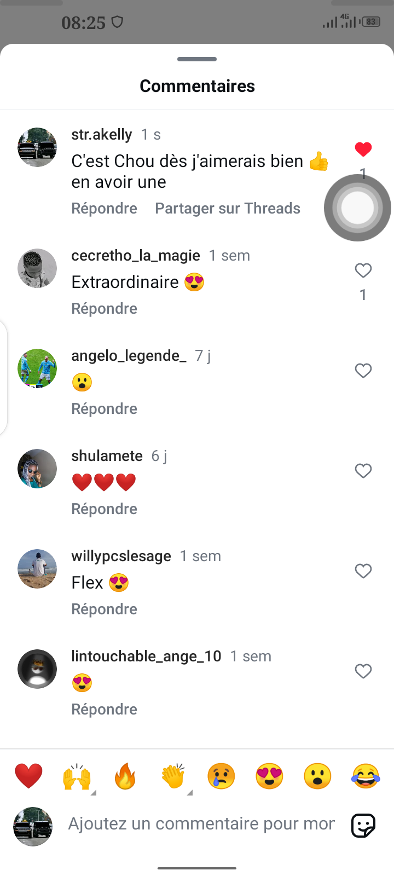
Task: Insert clapping hands emoji quick reaction
Action: click(x=173, y=776)
